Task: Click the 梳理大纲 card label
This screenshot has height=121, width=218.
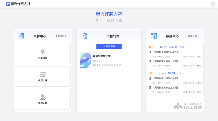Action: click(43, 80)
